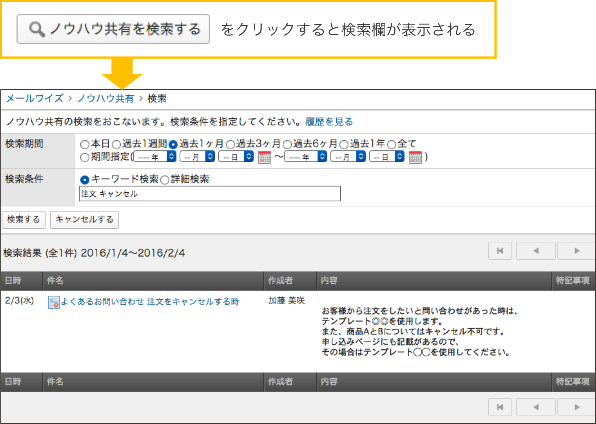Click the キャンセルする button
The image size is (596, 424).
(85, 219)
